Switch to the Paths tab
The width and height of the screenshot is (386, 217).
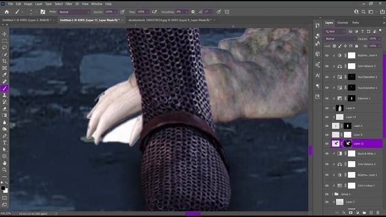click(355, 23)
